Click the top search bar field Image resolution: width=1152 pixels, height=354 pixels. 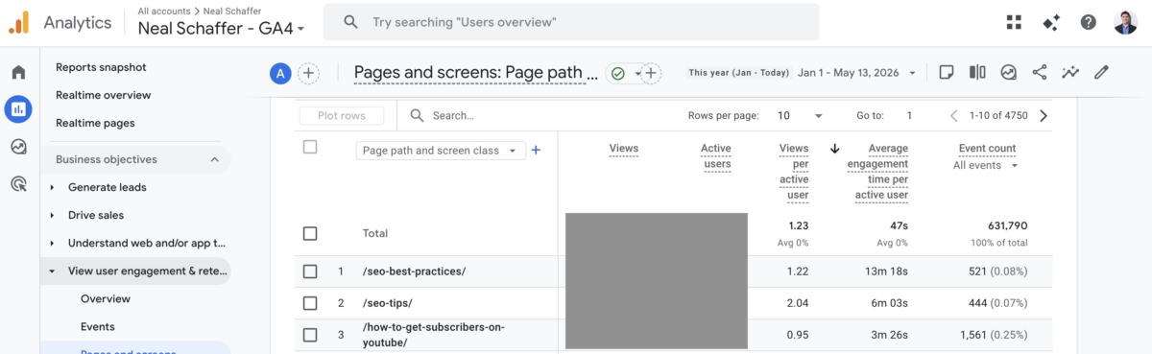(x=571, y=21)
